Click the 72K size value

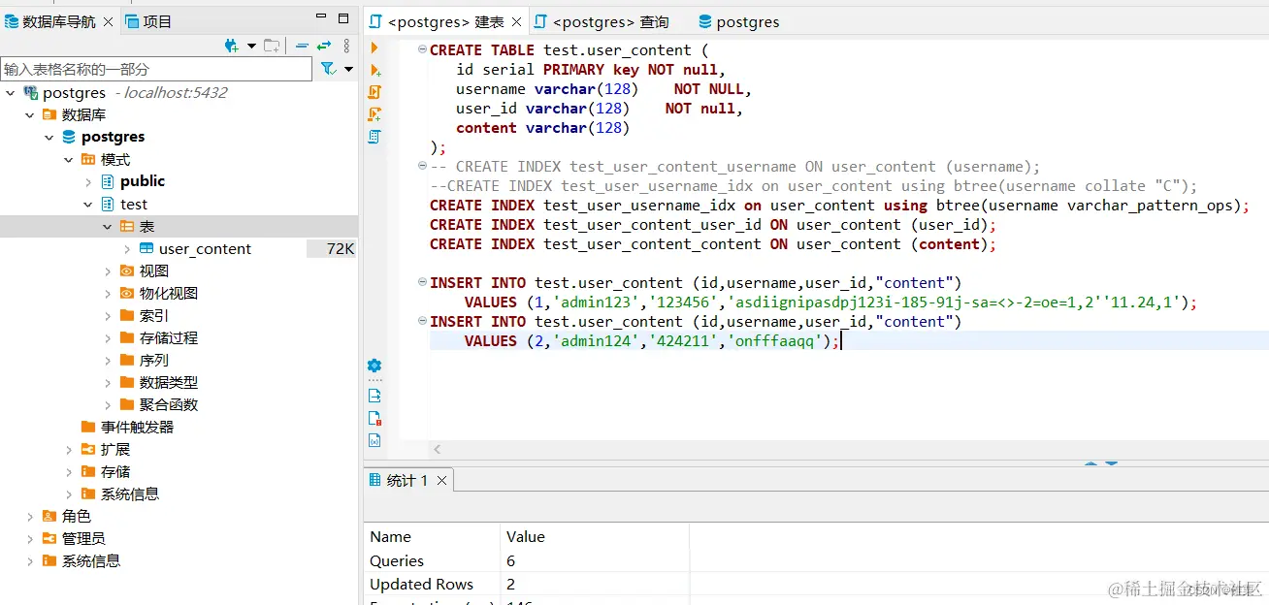(x=341, y=249)
